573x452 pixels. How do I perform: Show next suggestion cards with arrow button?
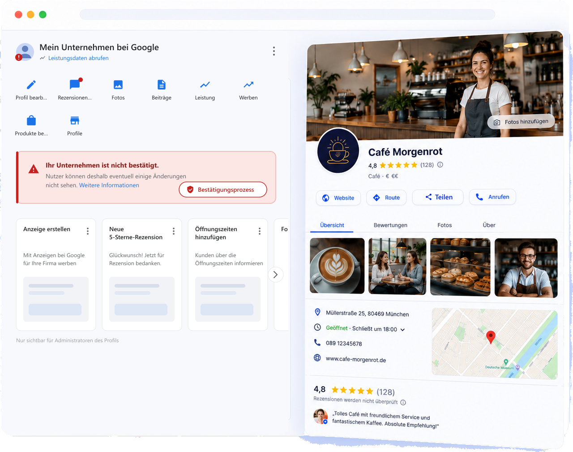[276, 275]
